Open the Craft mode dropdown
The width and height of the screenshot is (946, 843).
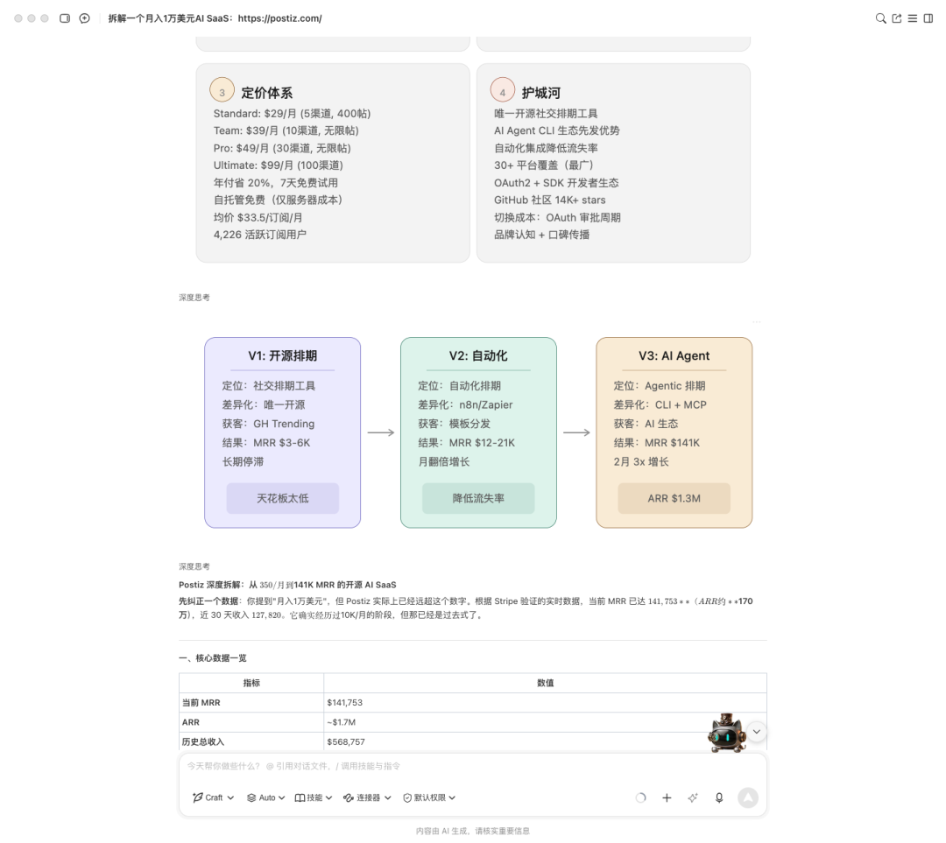coord(214,797)
